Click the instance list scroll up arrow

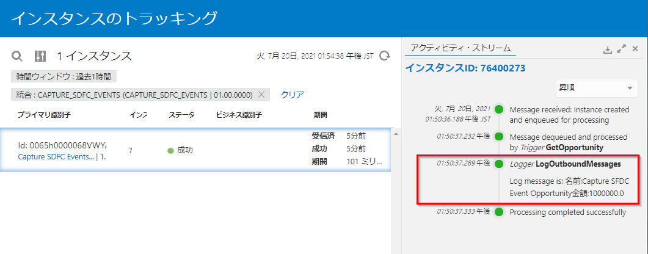point(395,133)
